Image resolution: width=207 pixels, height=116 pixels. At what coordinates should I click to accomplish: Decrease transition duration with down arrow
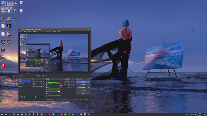coord(74,85)
